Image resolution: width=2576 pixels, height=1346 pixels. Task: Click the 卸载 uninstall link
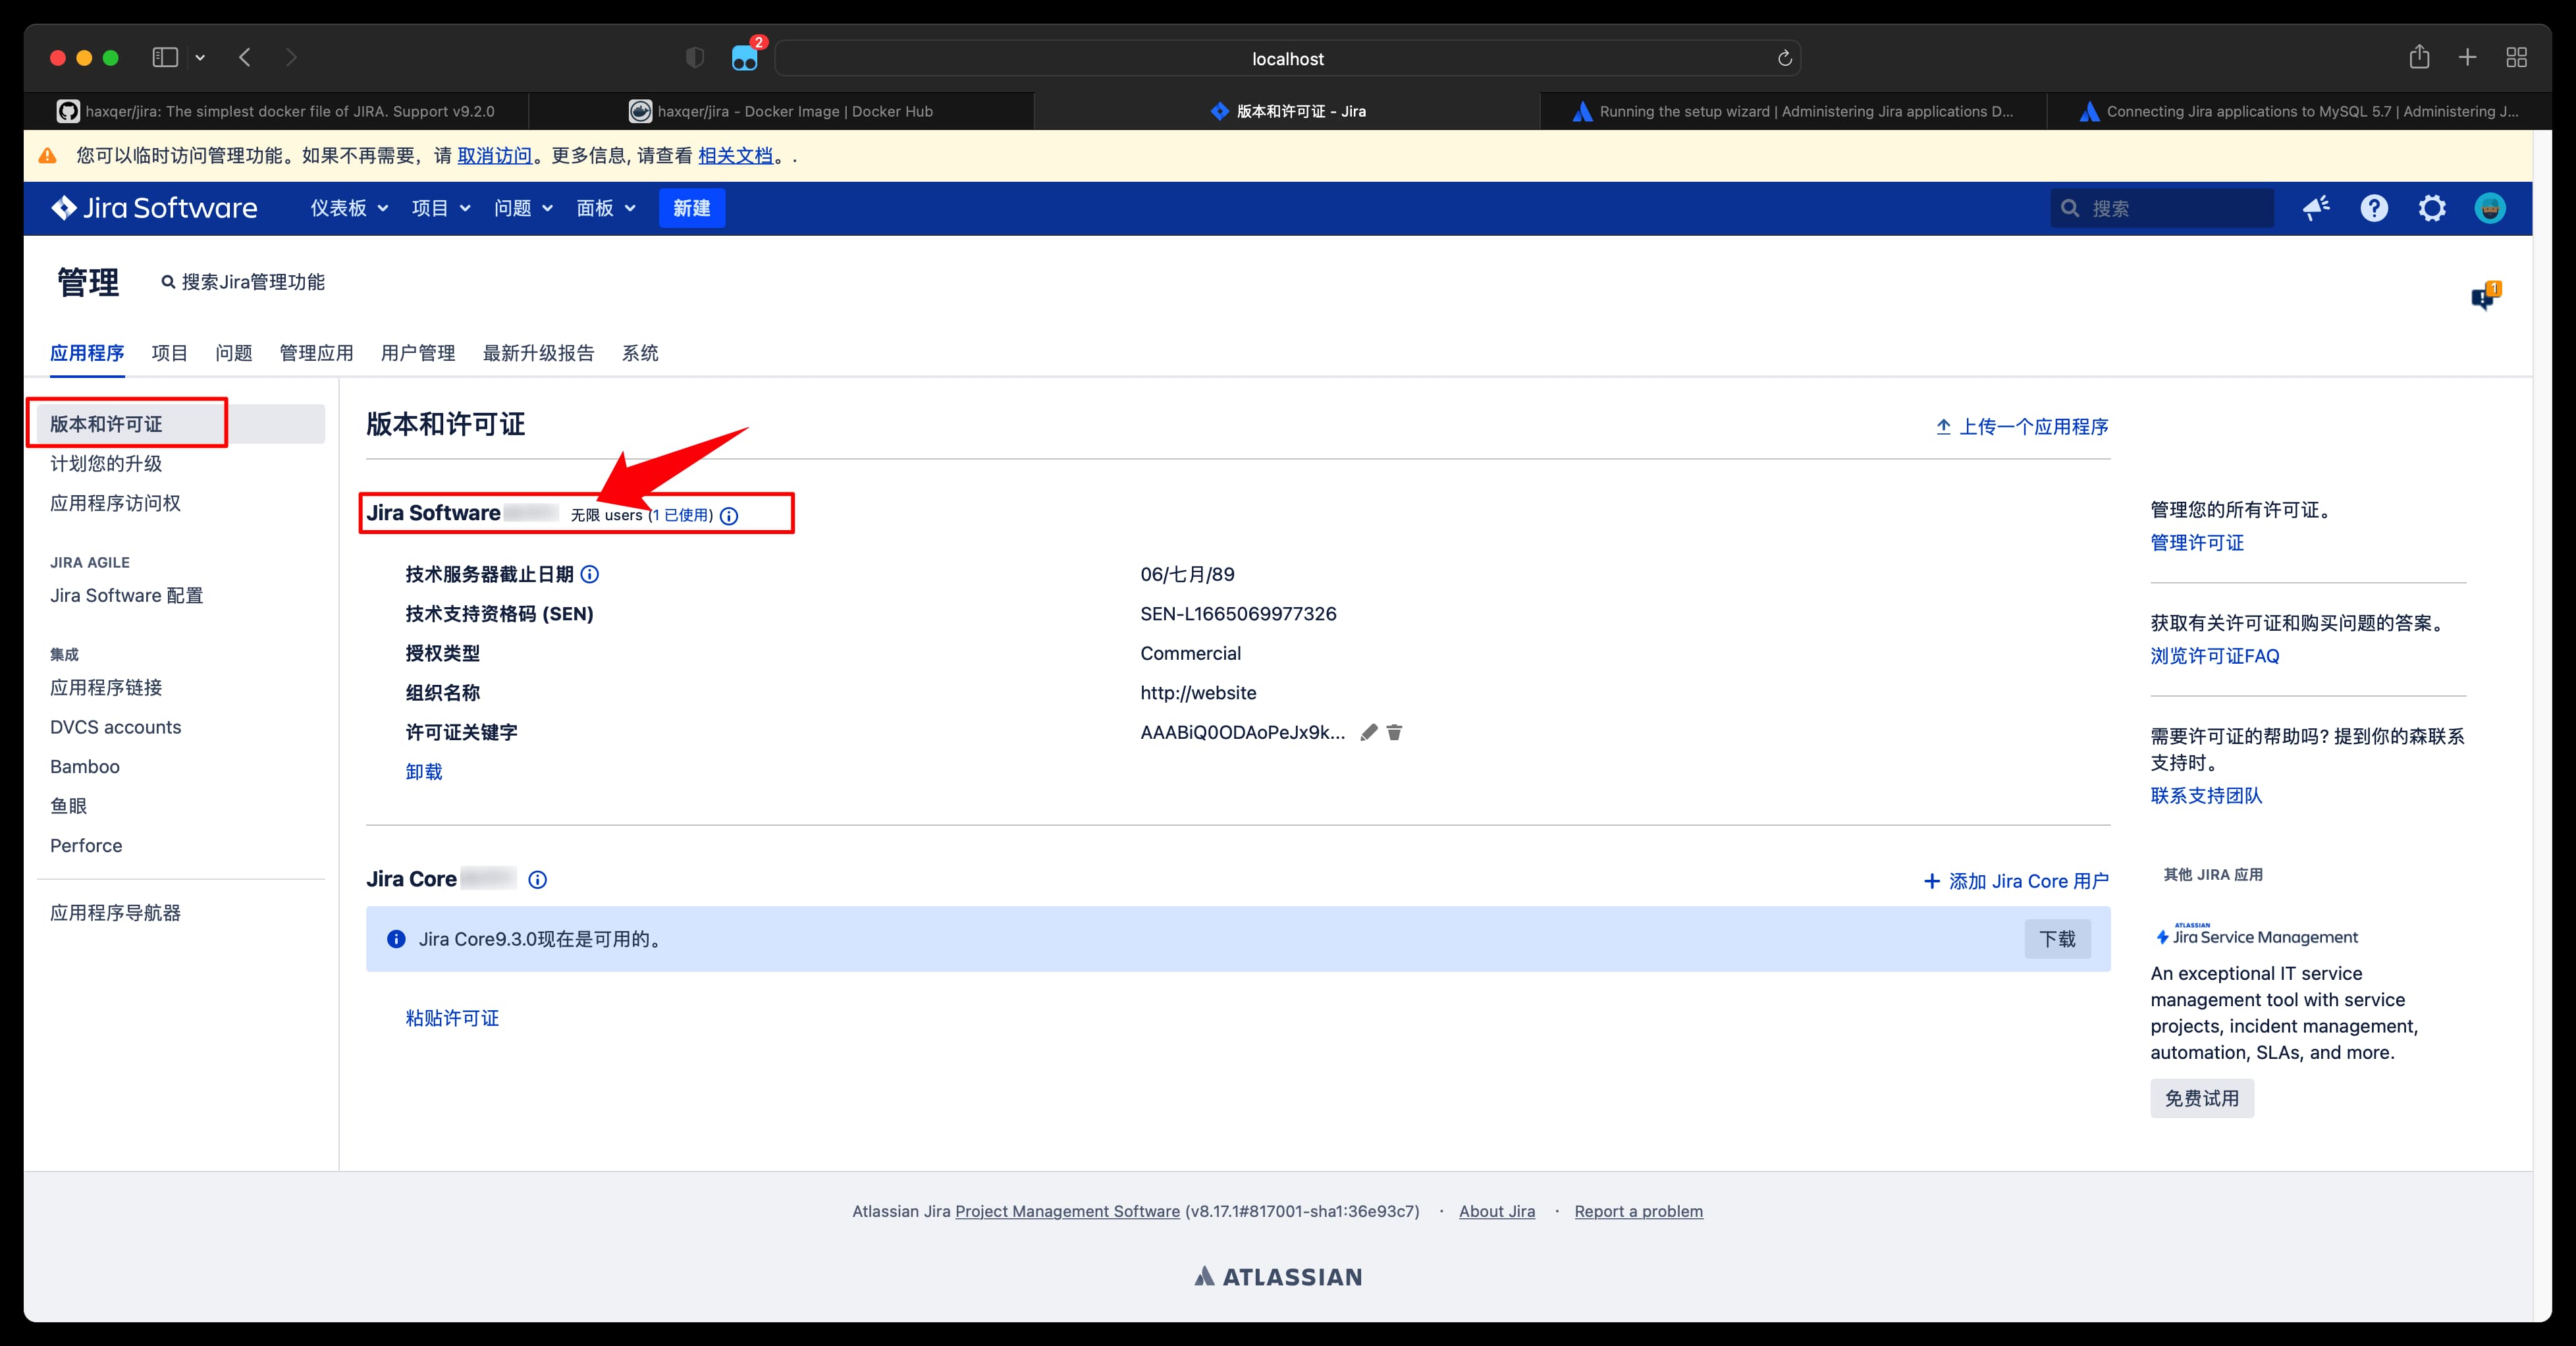point(424,771)
